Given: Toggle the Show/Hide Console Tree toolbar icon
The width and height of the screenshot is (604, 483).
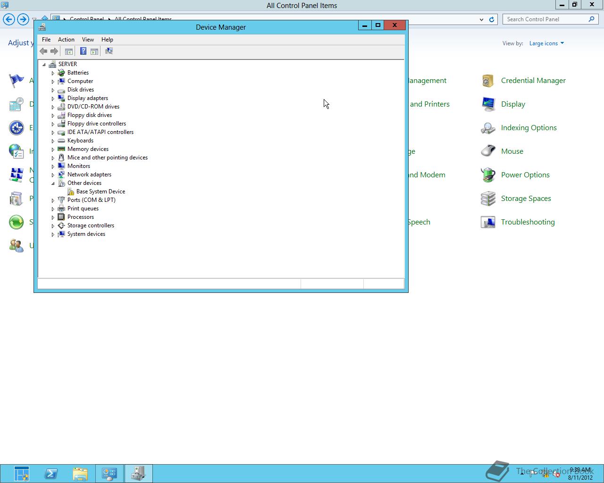Looking at the screenshot, I should click(x=69, y=51).
